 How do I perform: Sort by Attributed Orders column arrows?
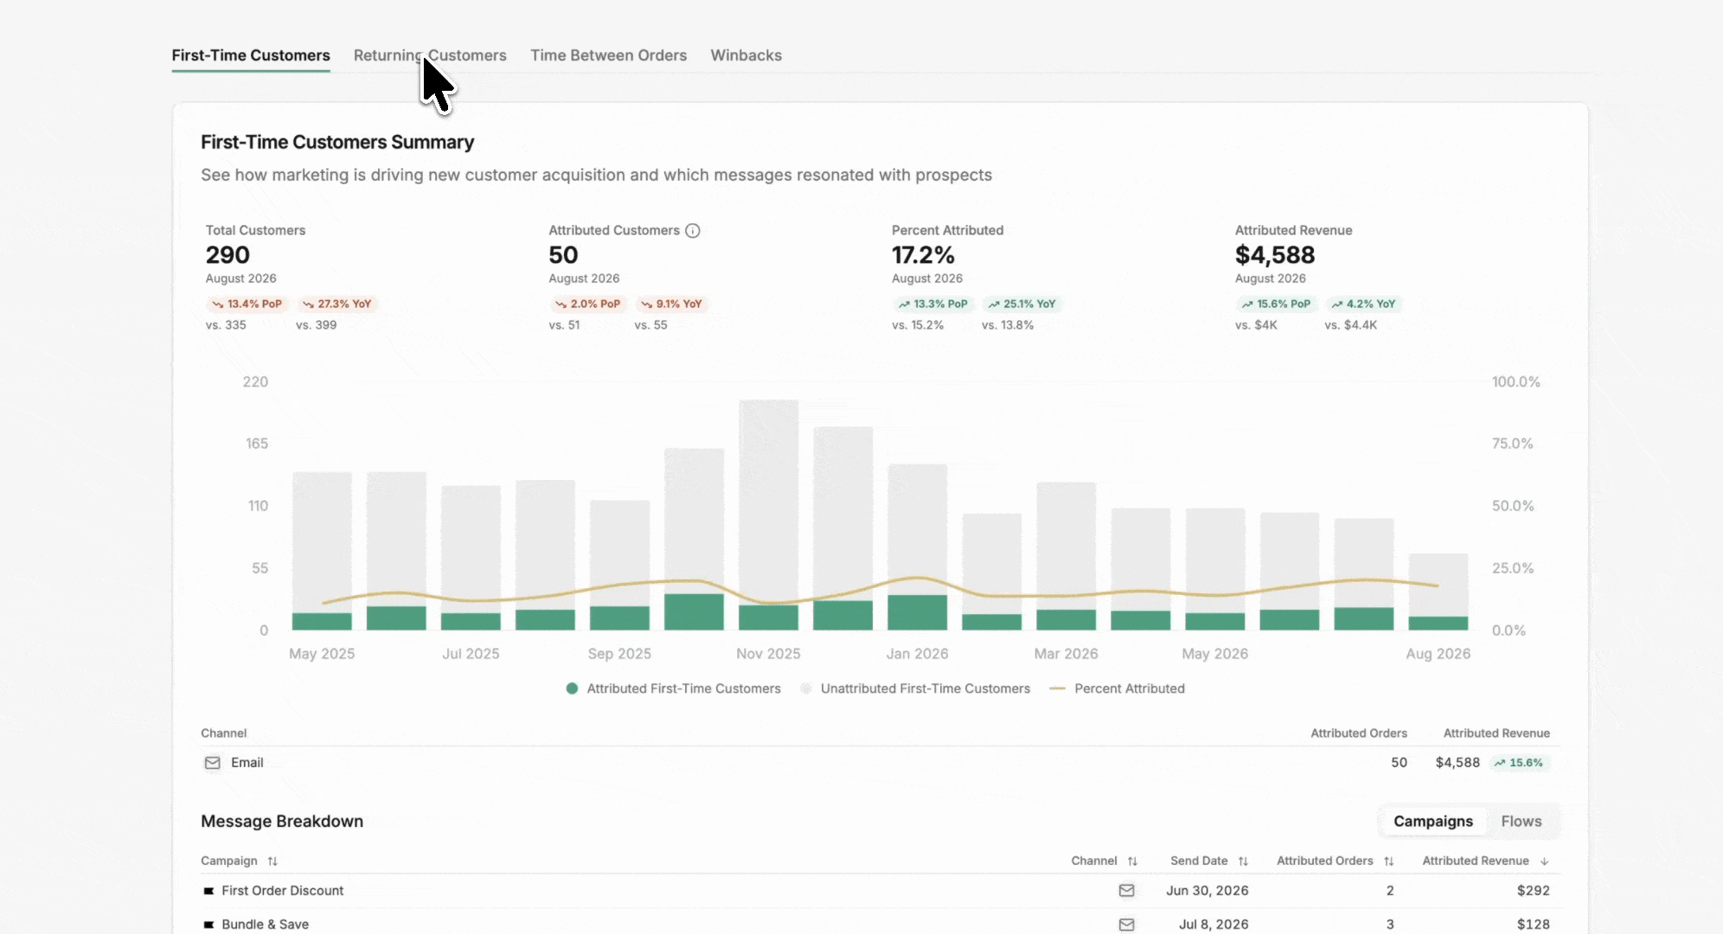point(1388,861)
